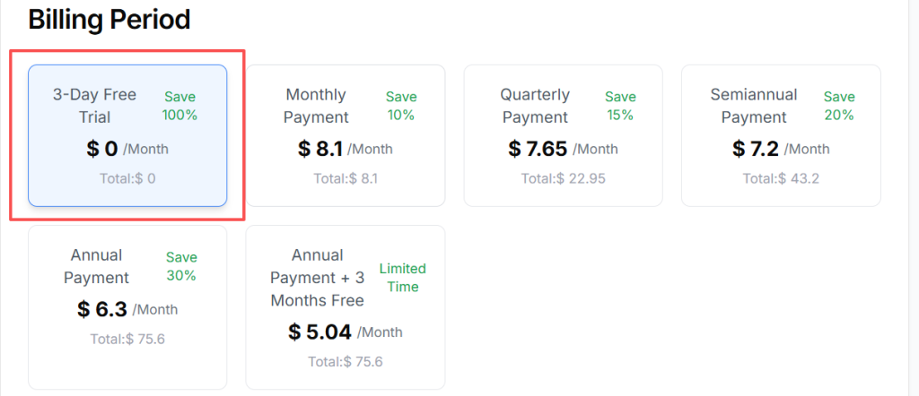This screenshot has width=919, height=396.
Task: Click the Save 15% badge
Action: 620,106
